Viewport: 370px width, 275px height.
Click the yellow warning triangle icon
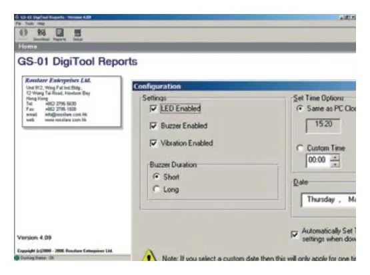tap(149, 255)
